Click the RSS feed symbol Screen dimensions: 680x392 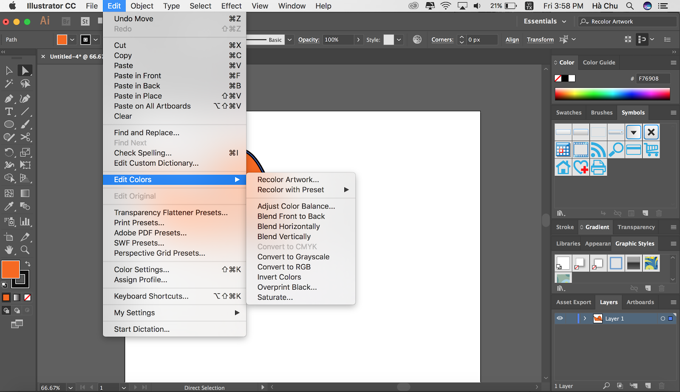click(598, 150)
